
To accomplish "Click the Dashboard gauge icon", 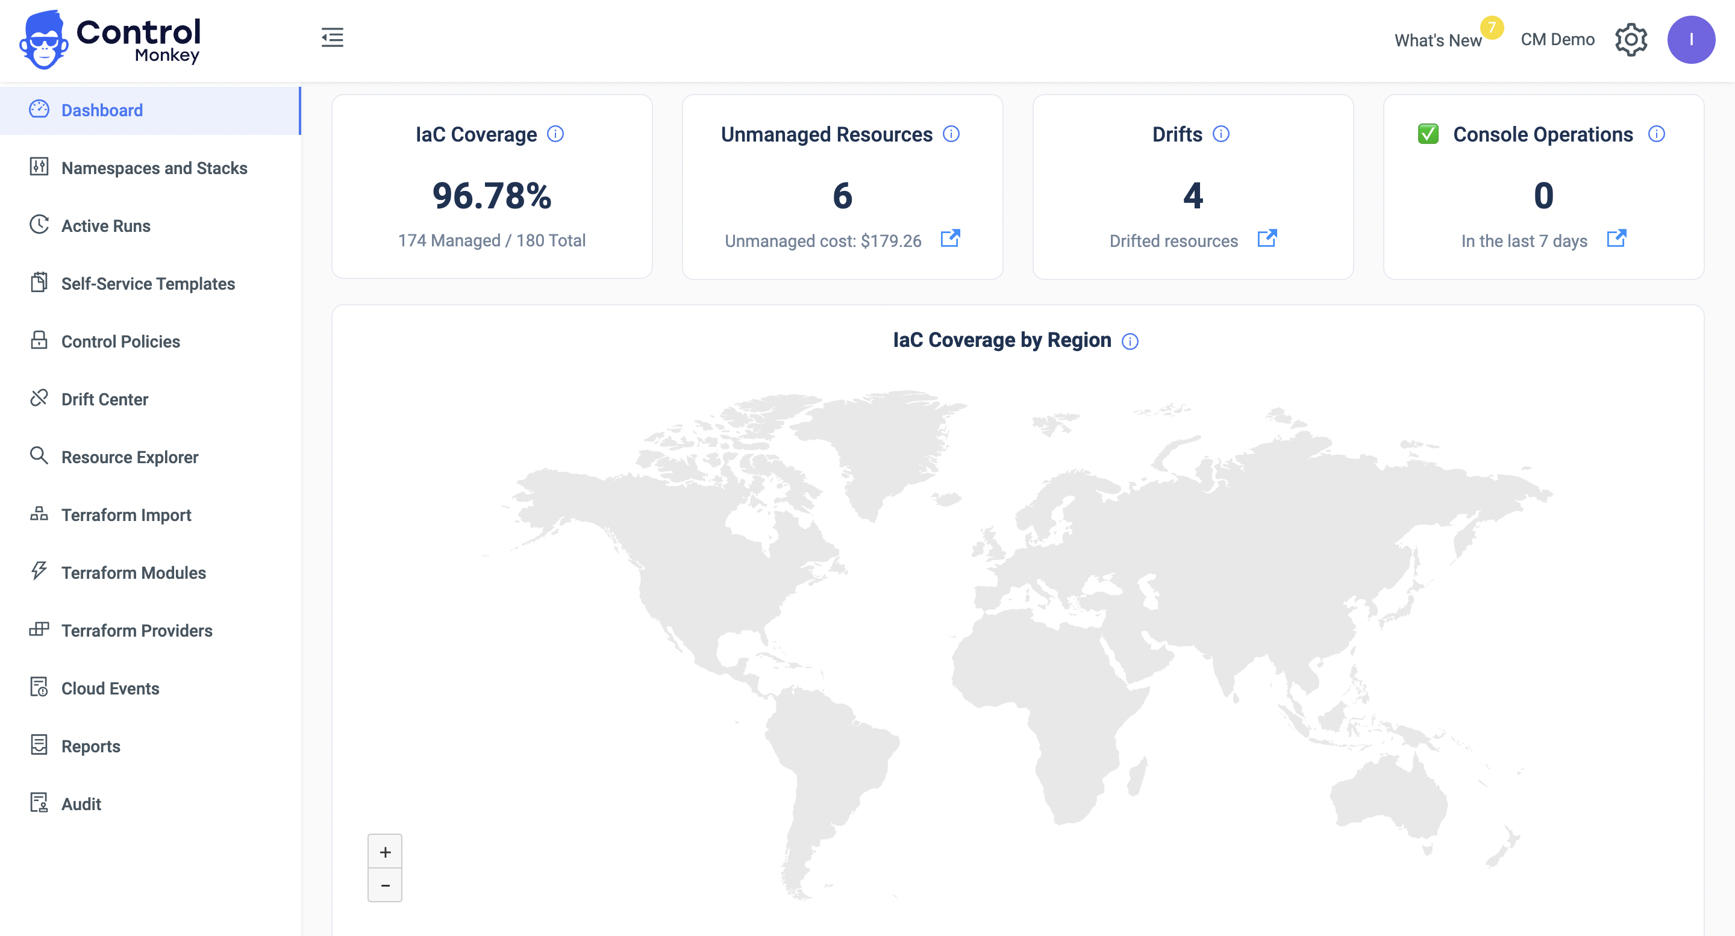I will pos(39,109).
